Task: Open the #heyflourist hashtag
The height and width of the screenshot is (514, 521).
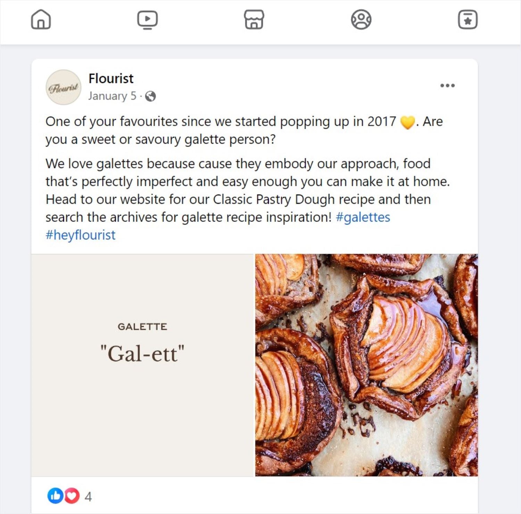Action: click(x=80, y=235)
